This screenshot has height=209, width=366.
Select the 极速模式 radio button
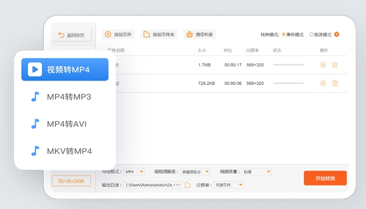pyautogui.click(x=311, y=34)
